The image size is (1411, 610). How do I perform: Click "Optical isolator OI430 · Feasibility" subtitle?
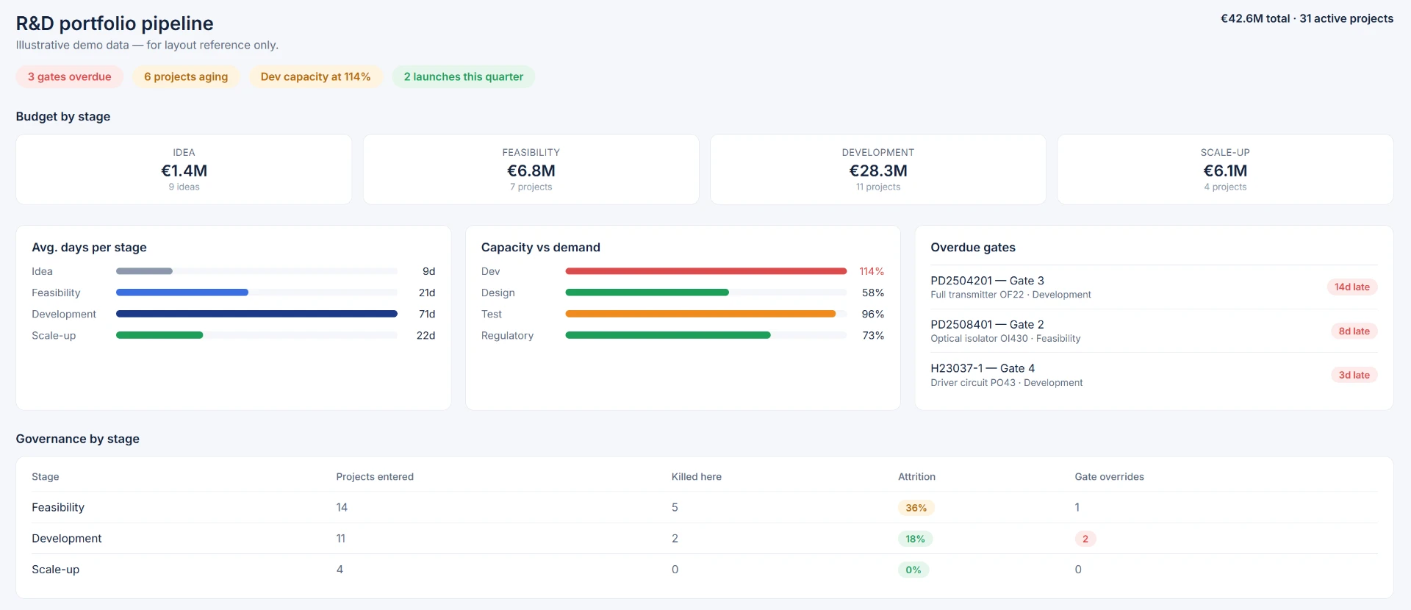tap(1005, 339)
